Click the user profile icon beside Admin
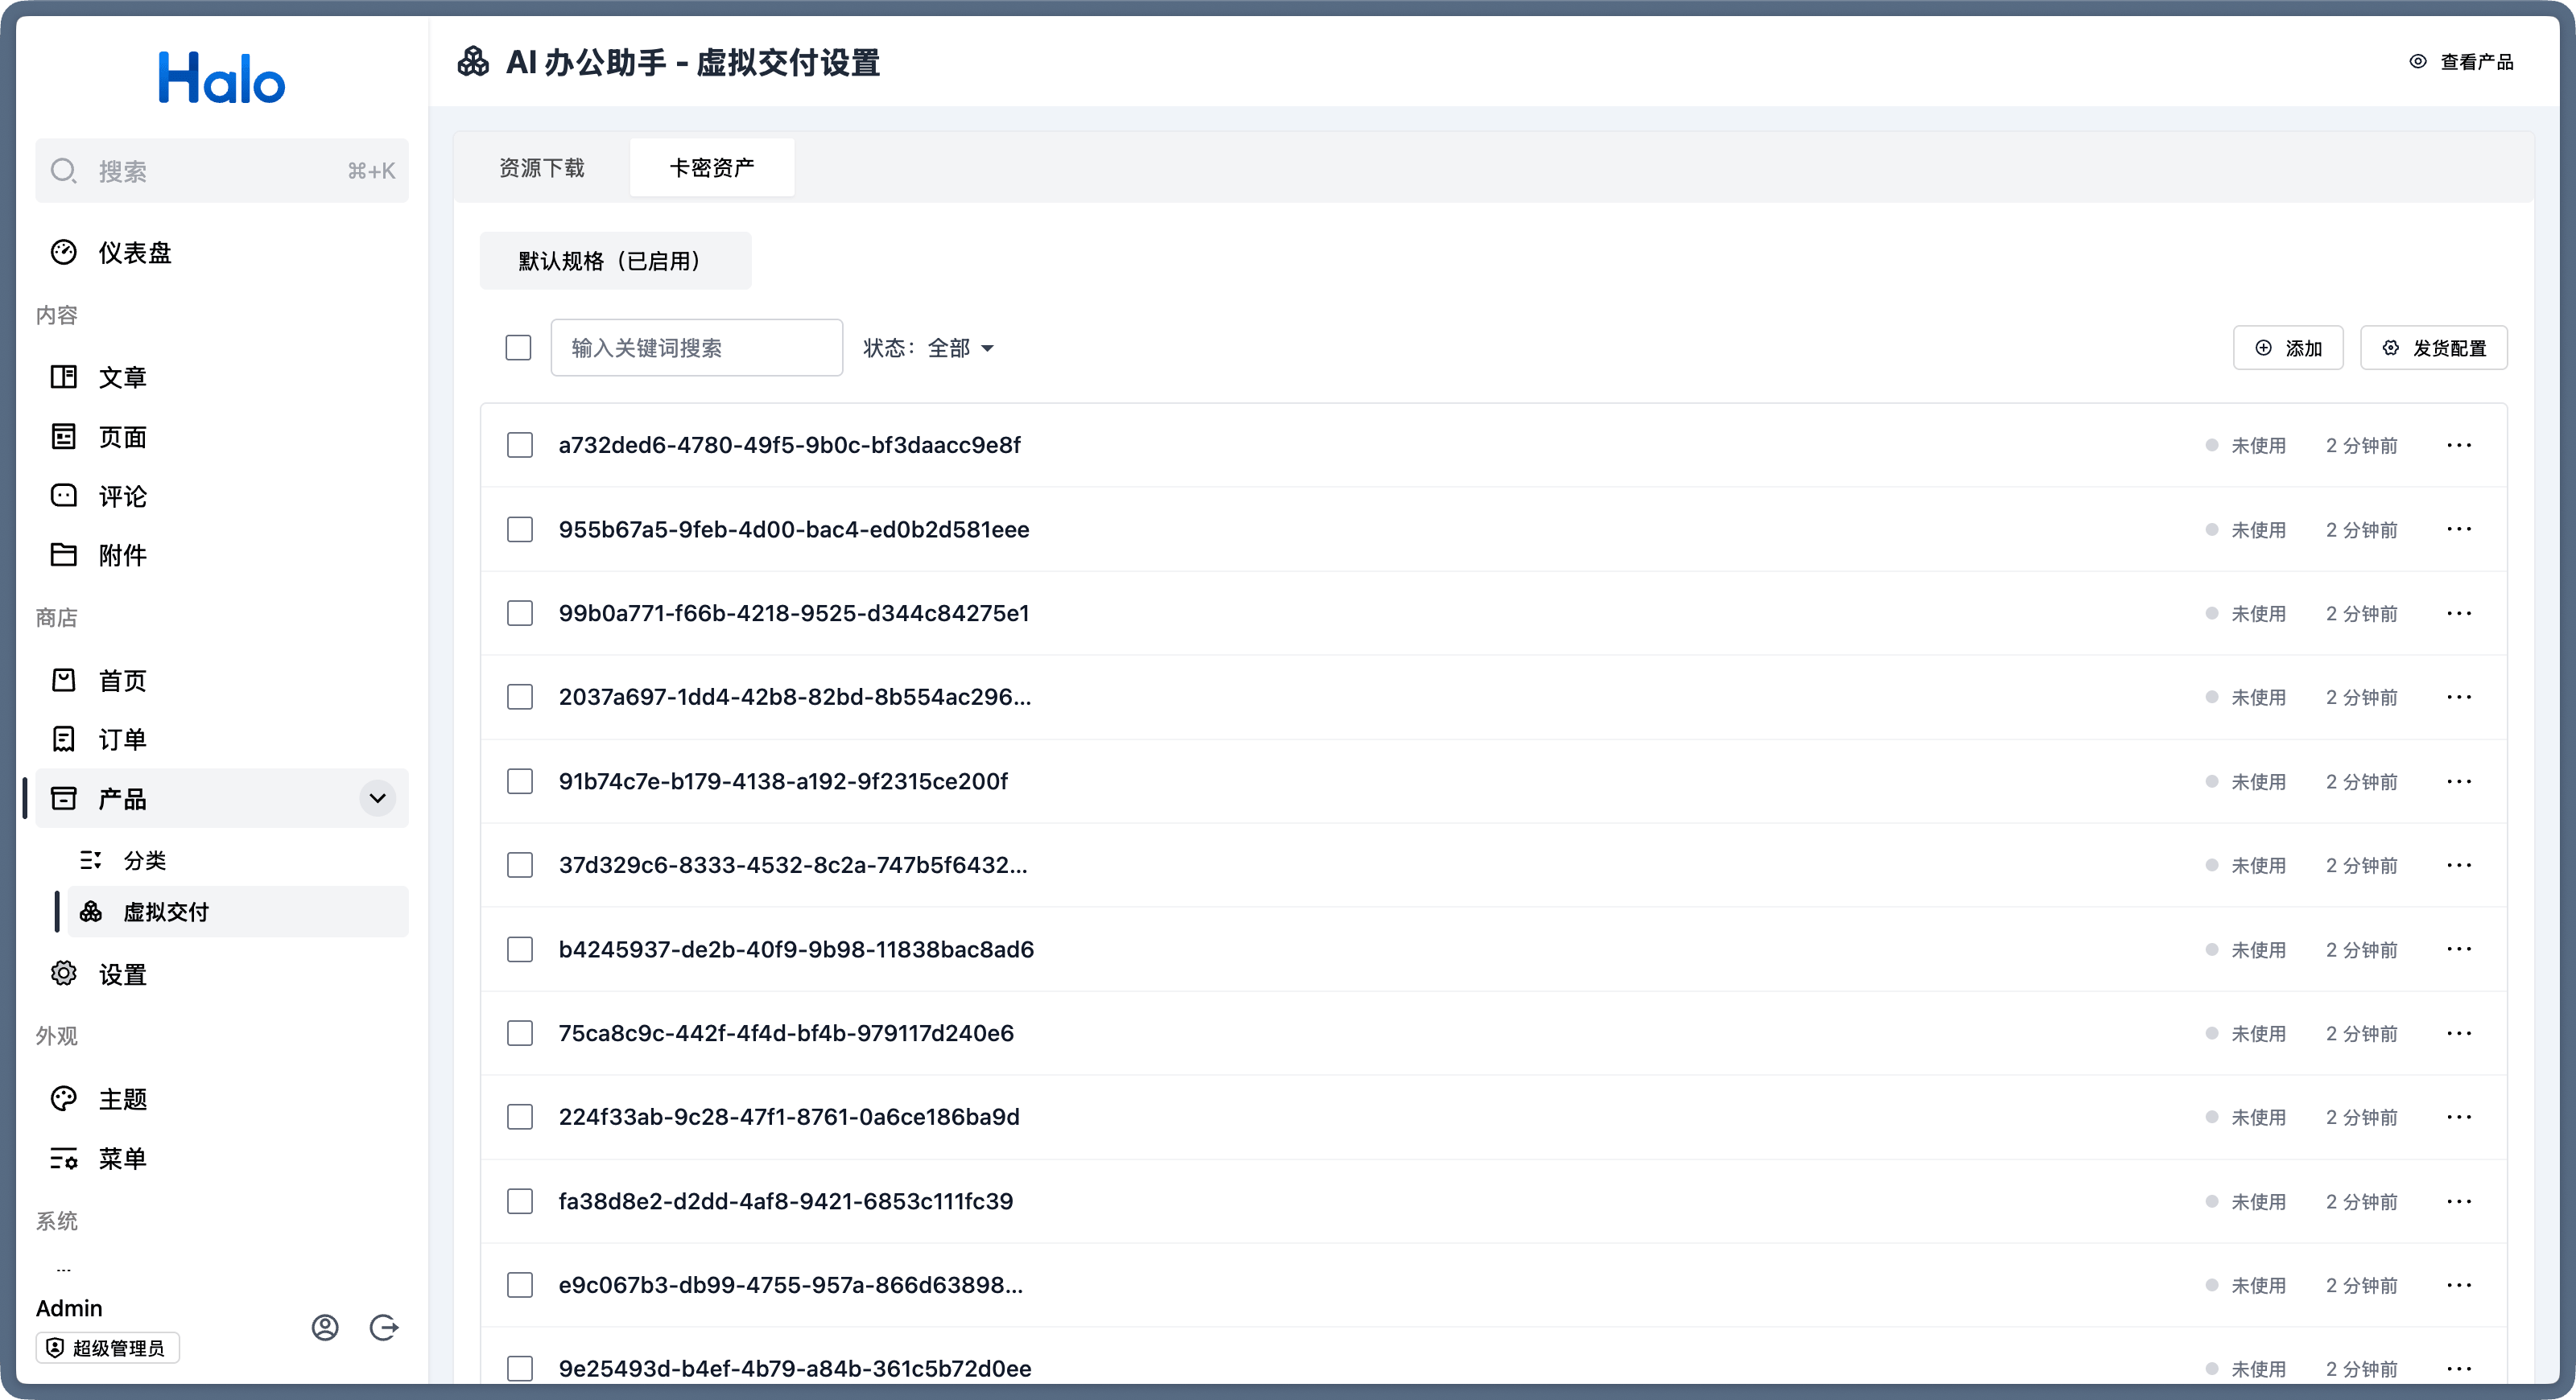This screenshot has height=1400, width=2576. [x=325, y=1327]
